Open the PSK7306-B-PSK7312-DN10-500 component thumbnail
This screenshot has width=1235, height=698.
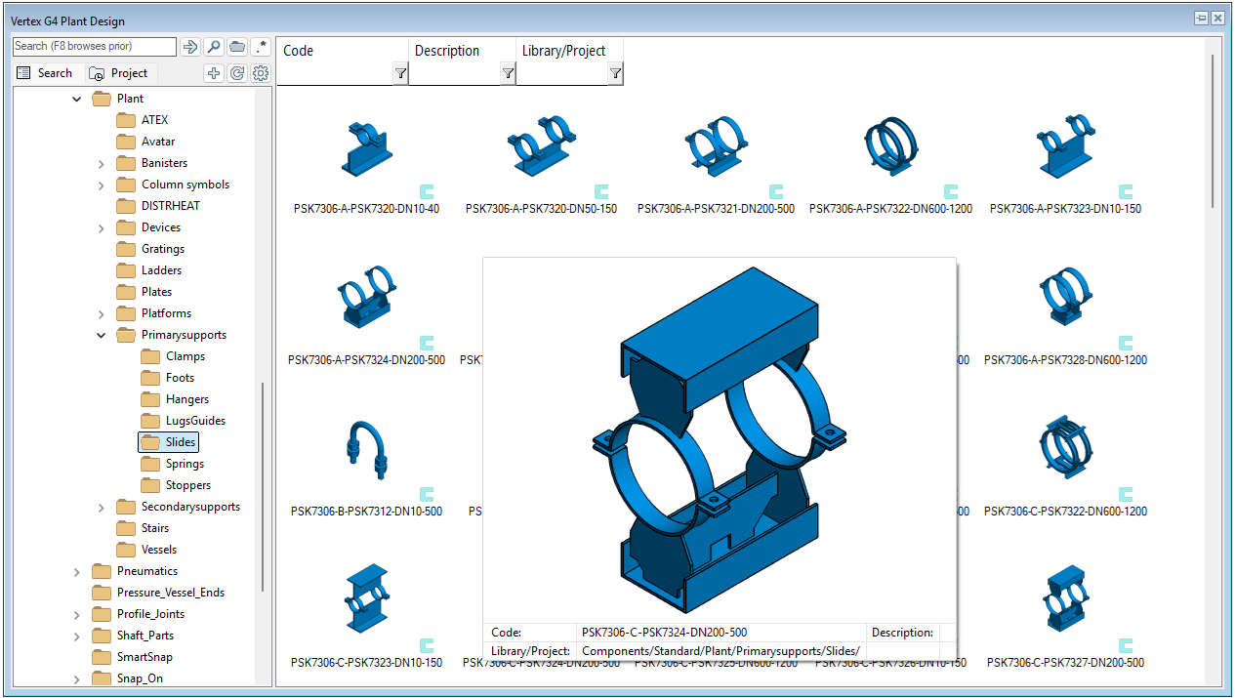point(366,449)
